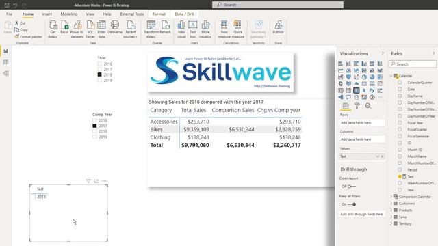Click the Copy command in the ribbon
Image resolution: width=438 pixels, height=246 pixels.
(x=21, y=30)
